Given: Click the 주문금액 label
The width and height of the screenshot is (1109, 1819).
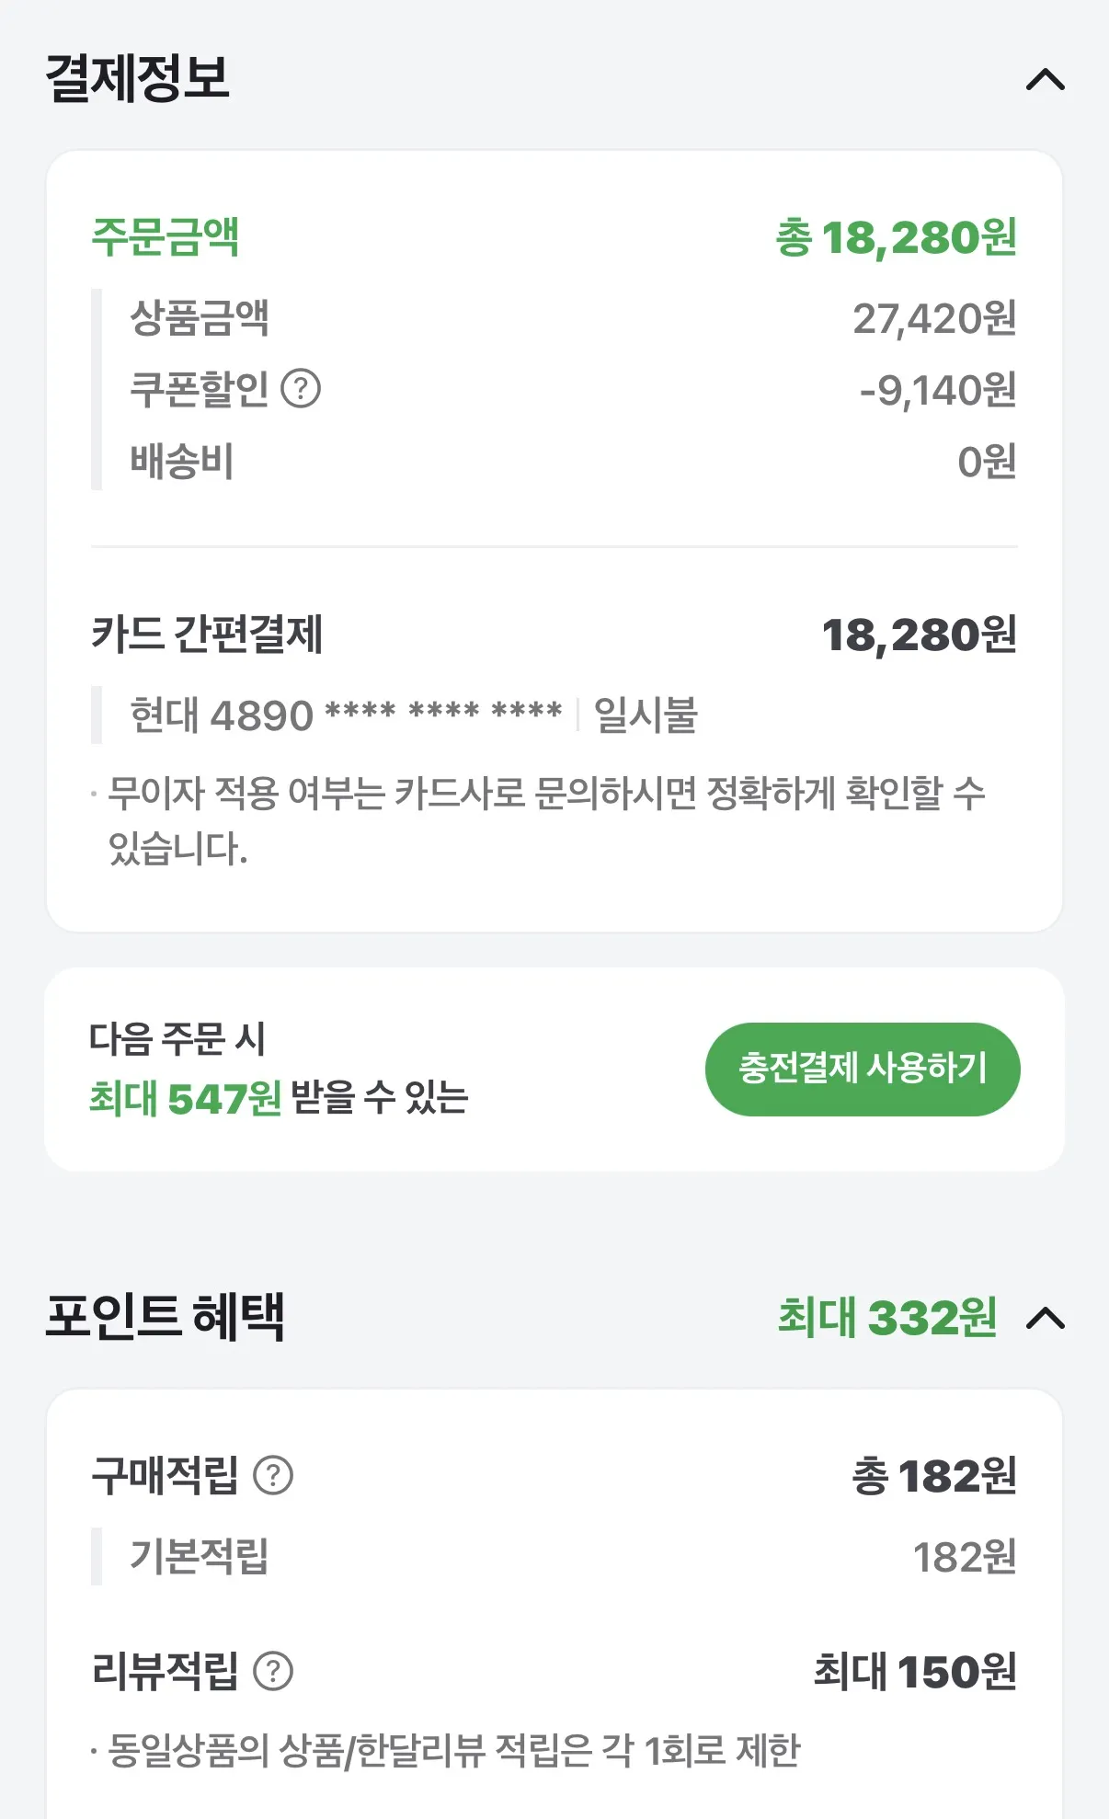Looking at the screenshot, I should 166,237.
